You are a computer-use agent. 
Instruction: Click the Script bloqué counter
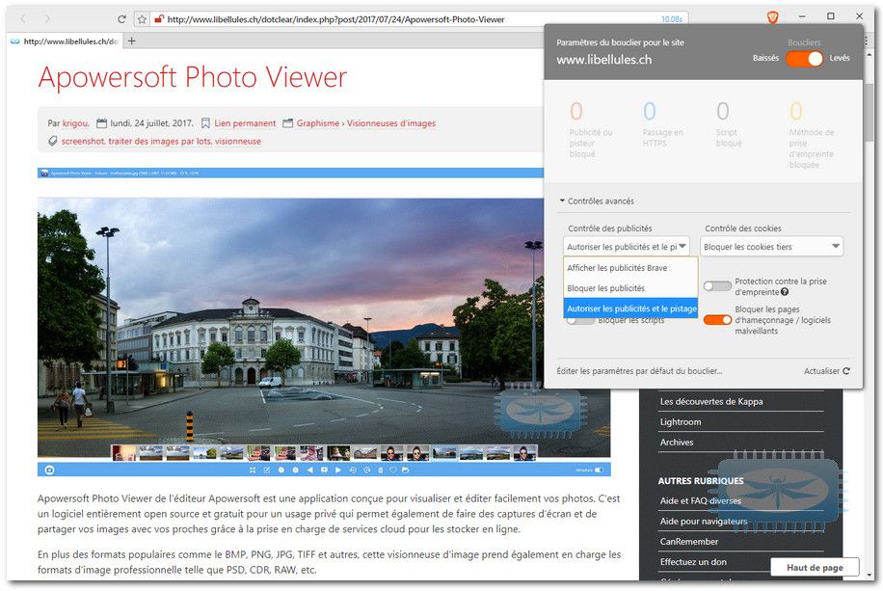[x=727, y=124]
